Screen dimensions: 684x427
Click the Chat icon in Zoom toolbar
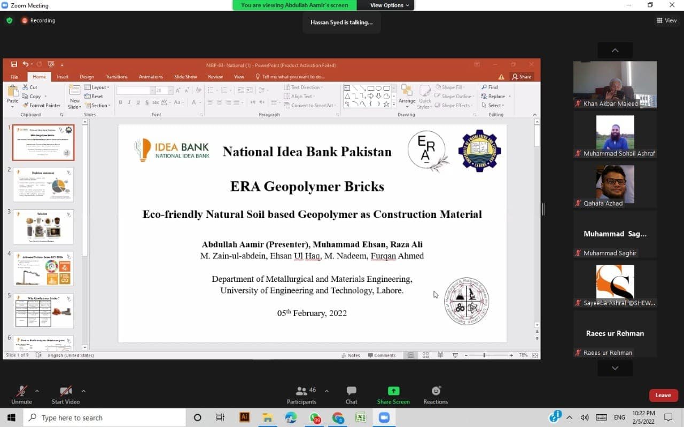click(351, 394)
